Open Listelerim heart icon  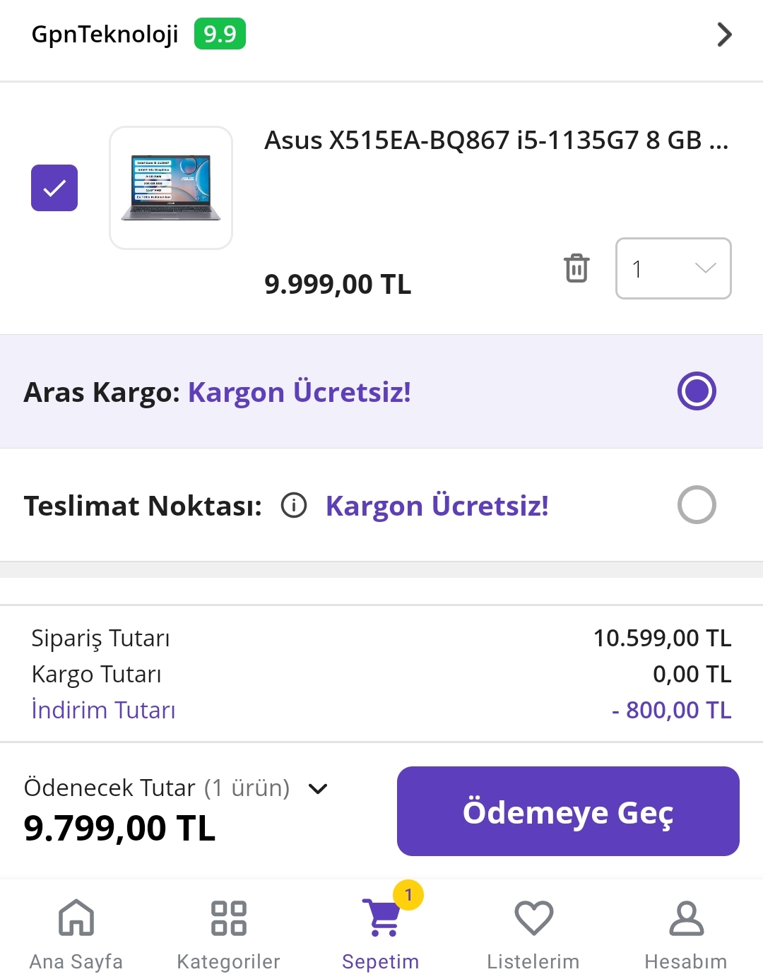coord(533,918)
